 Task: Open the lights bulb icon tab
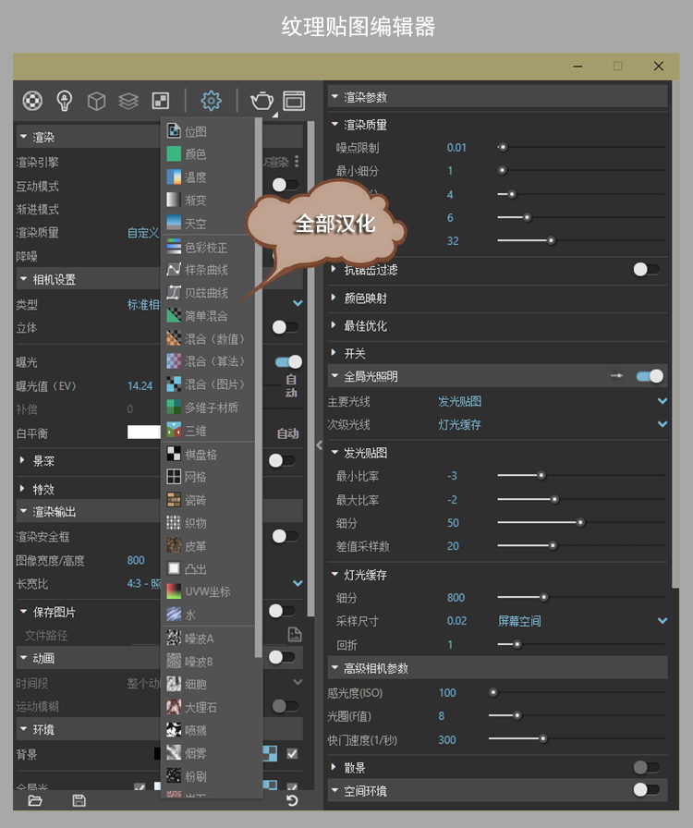point(65,101)
